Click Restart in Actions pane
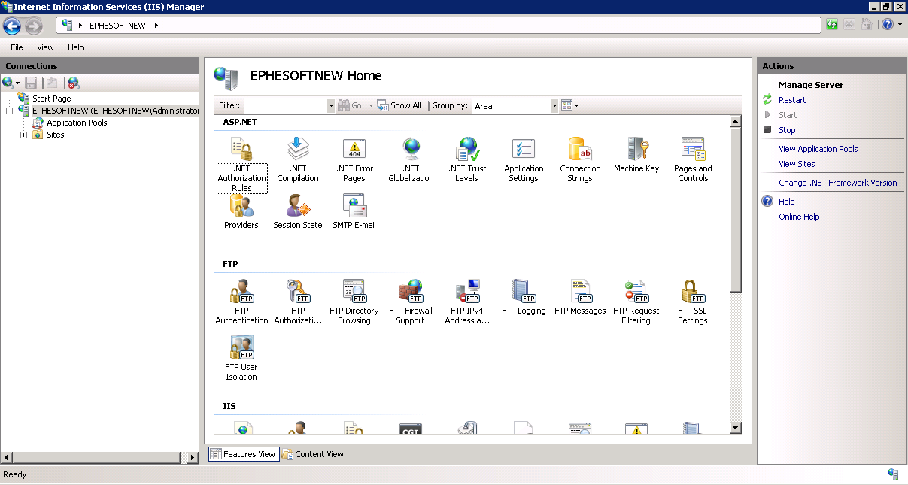Screen dimensions: 908x485 tap(792, 100)
